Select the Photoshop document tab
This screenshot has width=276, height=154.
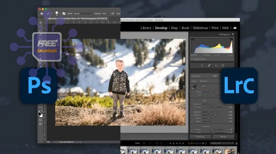[x=77, y=18]
